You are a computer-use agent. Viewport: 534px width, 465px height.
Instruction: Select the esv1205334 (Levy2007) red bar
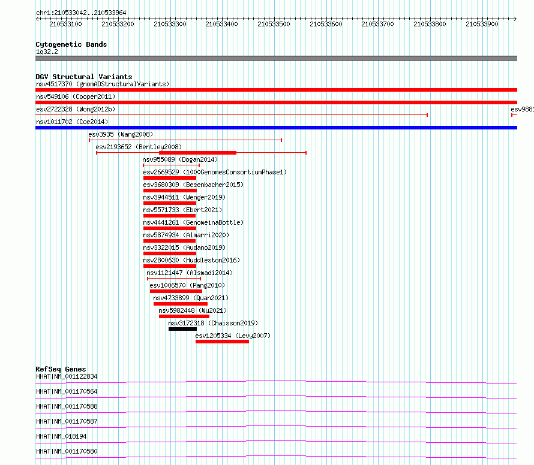222,342
